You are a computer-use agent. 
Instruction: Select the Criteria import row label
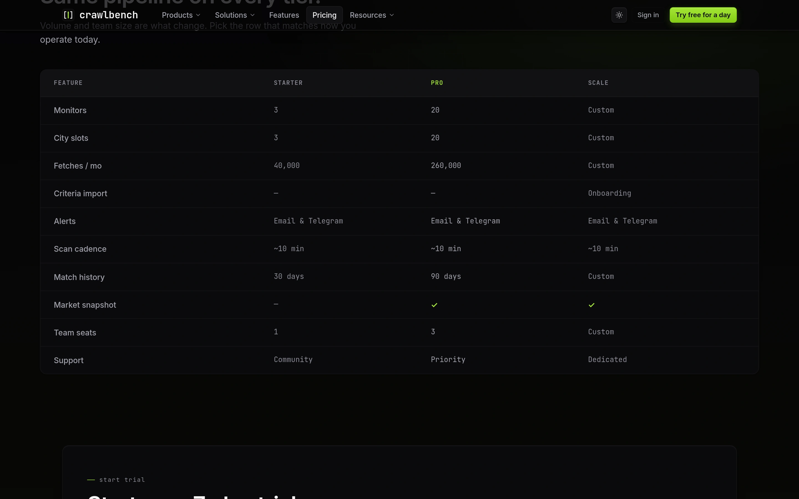click(x=80, y=194)
